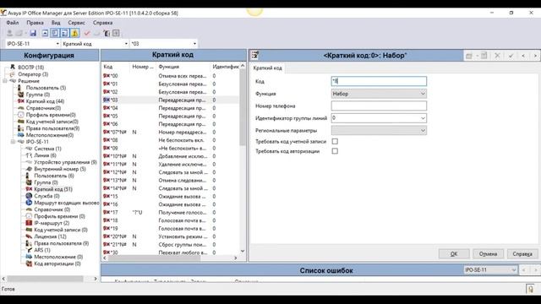Go to previous record with left arrow

523,56
